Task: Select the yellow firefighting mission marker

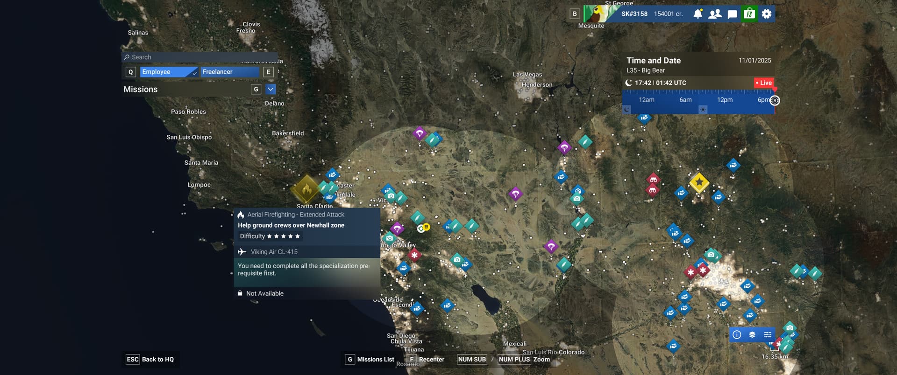Action: (x=306, y=189)
